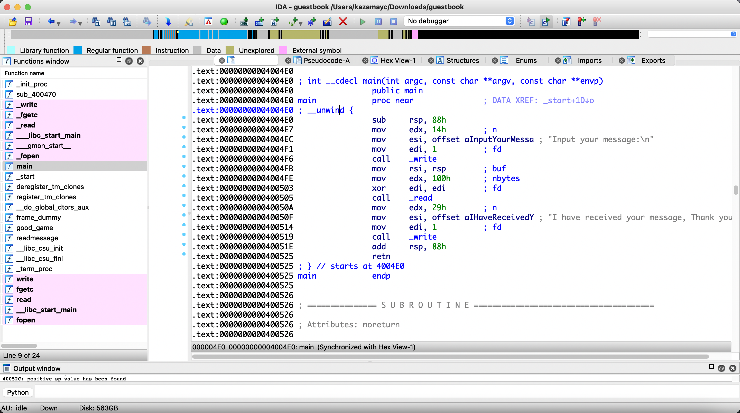This screenshot has height=413, width=740.
Task: Click the aInputYourMessa offset reference
Action: pyautogui.click(x=499, y=140)
